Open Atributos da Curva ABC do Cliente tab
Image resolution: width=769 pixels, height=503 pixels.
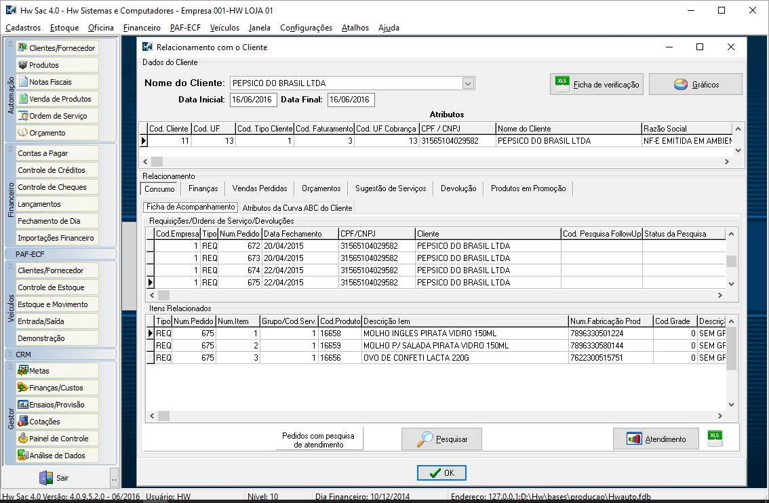[x=297, y=208]
